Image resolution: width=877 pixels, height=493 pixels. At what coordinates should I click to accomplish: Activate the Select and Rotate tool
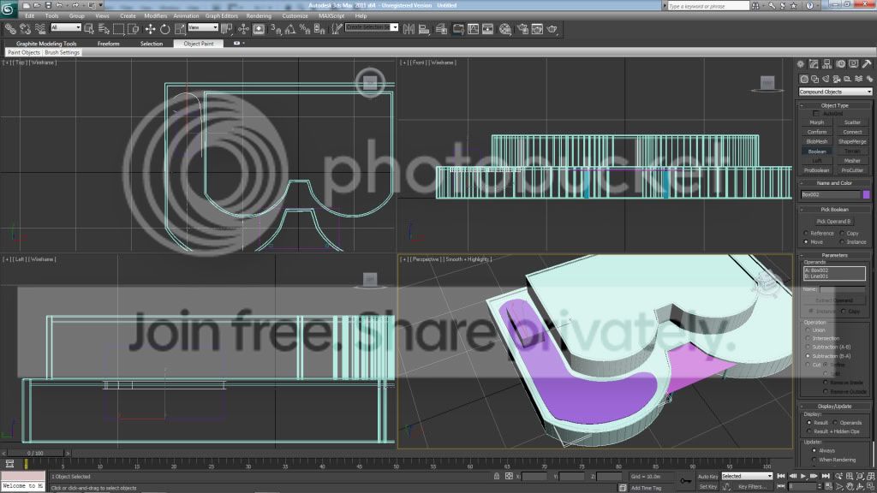165,29
